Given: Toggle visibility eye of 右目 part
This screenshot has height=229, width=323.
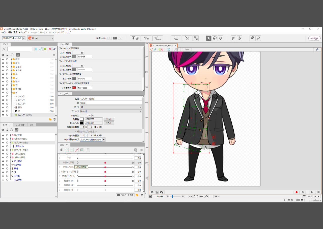Looking at the screenshot, I should click(x=3, y=59).
